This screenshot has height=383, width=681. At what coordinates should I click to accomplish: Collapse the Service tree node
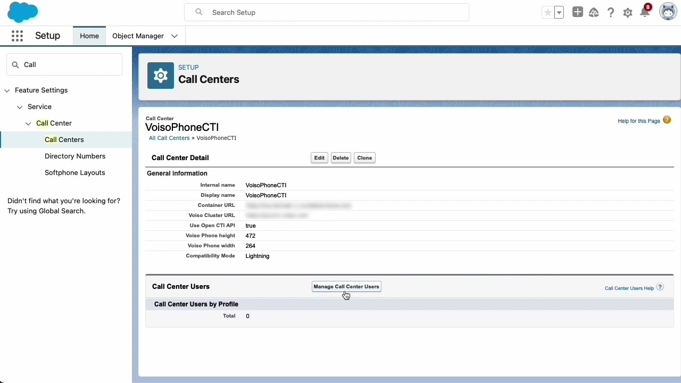click(20, 107)
